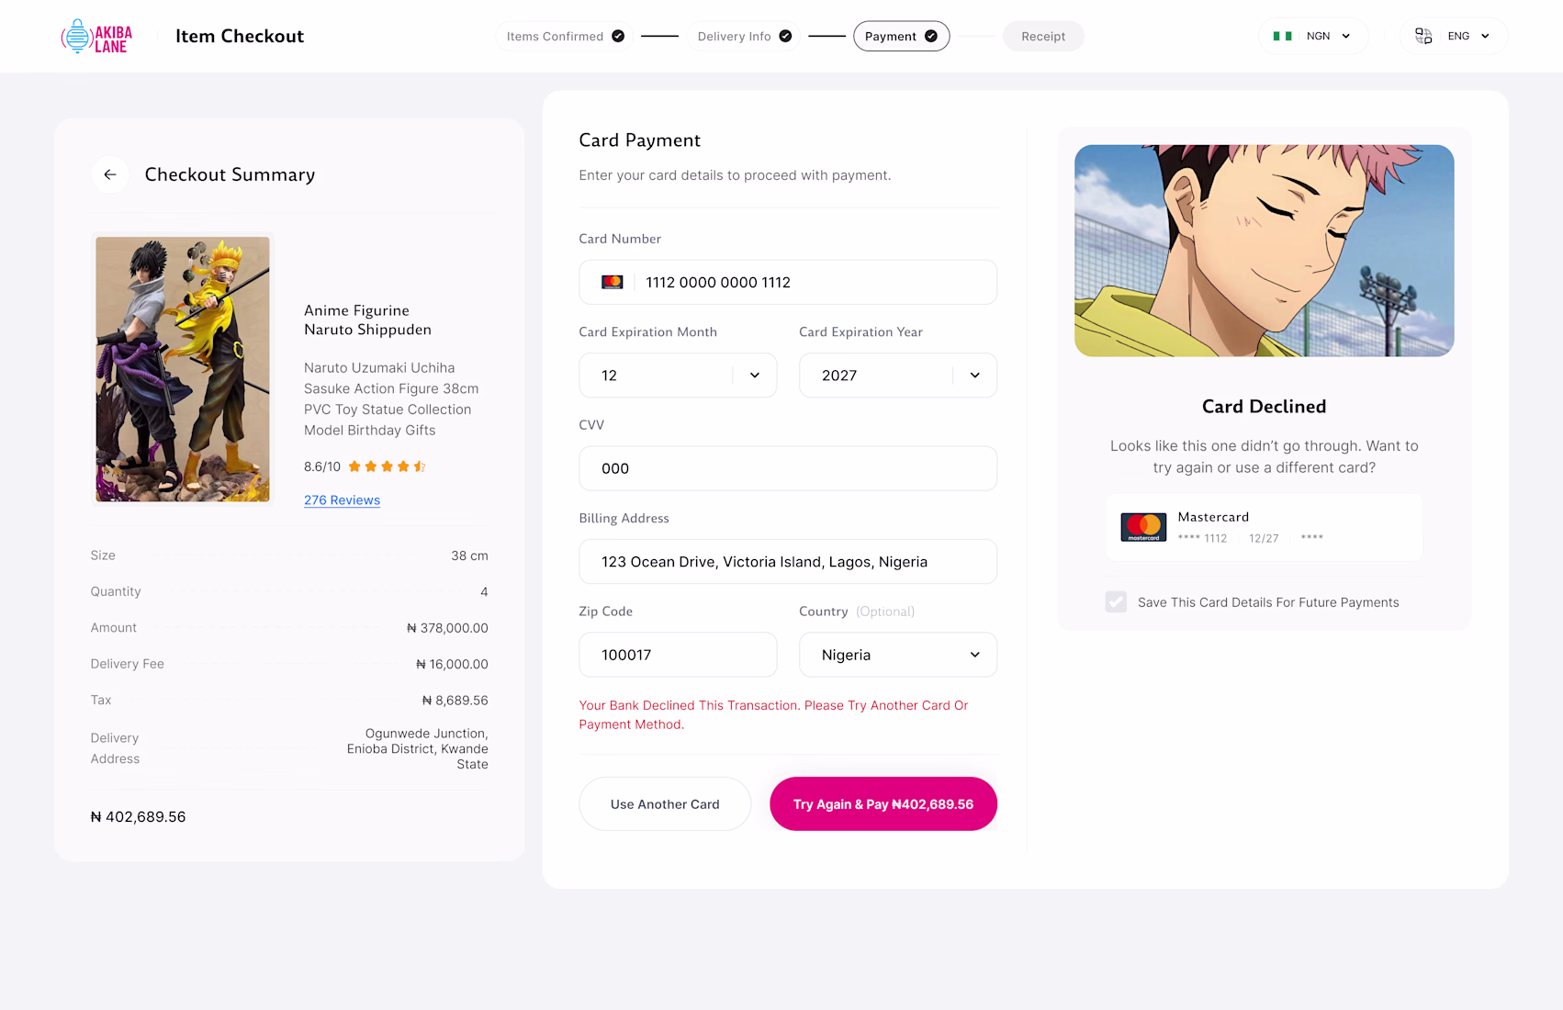
Task: Click the star rating icons
Action: pyautogui.click(x=387, y=466)
